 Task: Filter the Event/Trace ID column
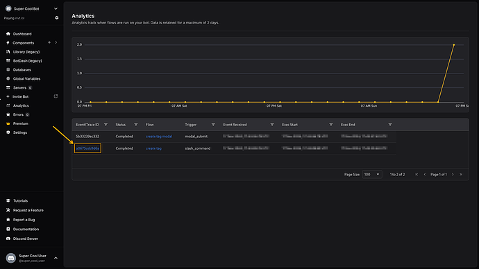106,125
